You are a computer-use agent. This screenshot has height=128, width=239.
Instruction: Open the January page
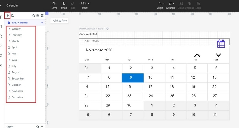click(x=16, y=29)
